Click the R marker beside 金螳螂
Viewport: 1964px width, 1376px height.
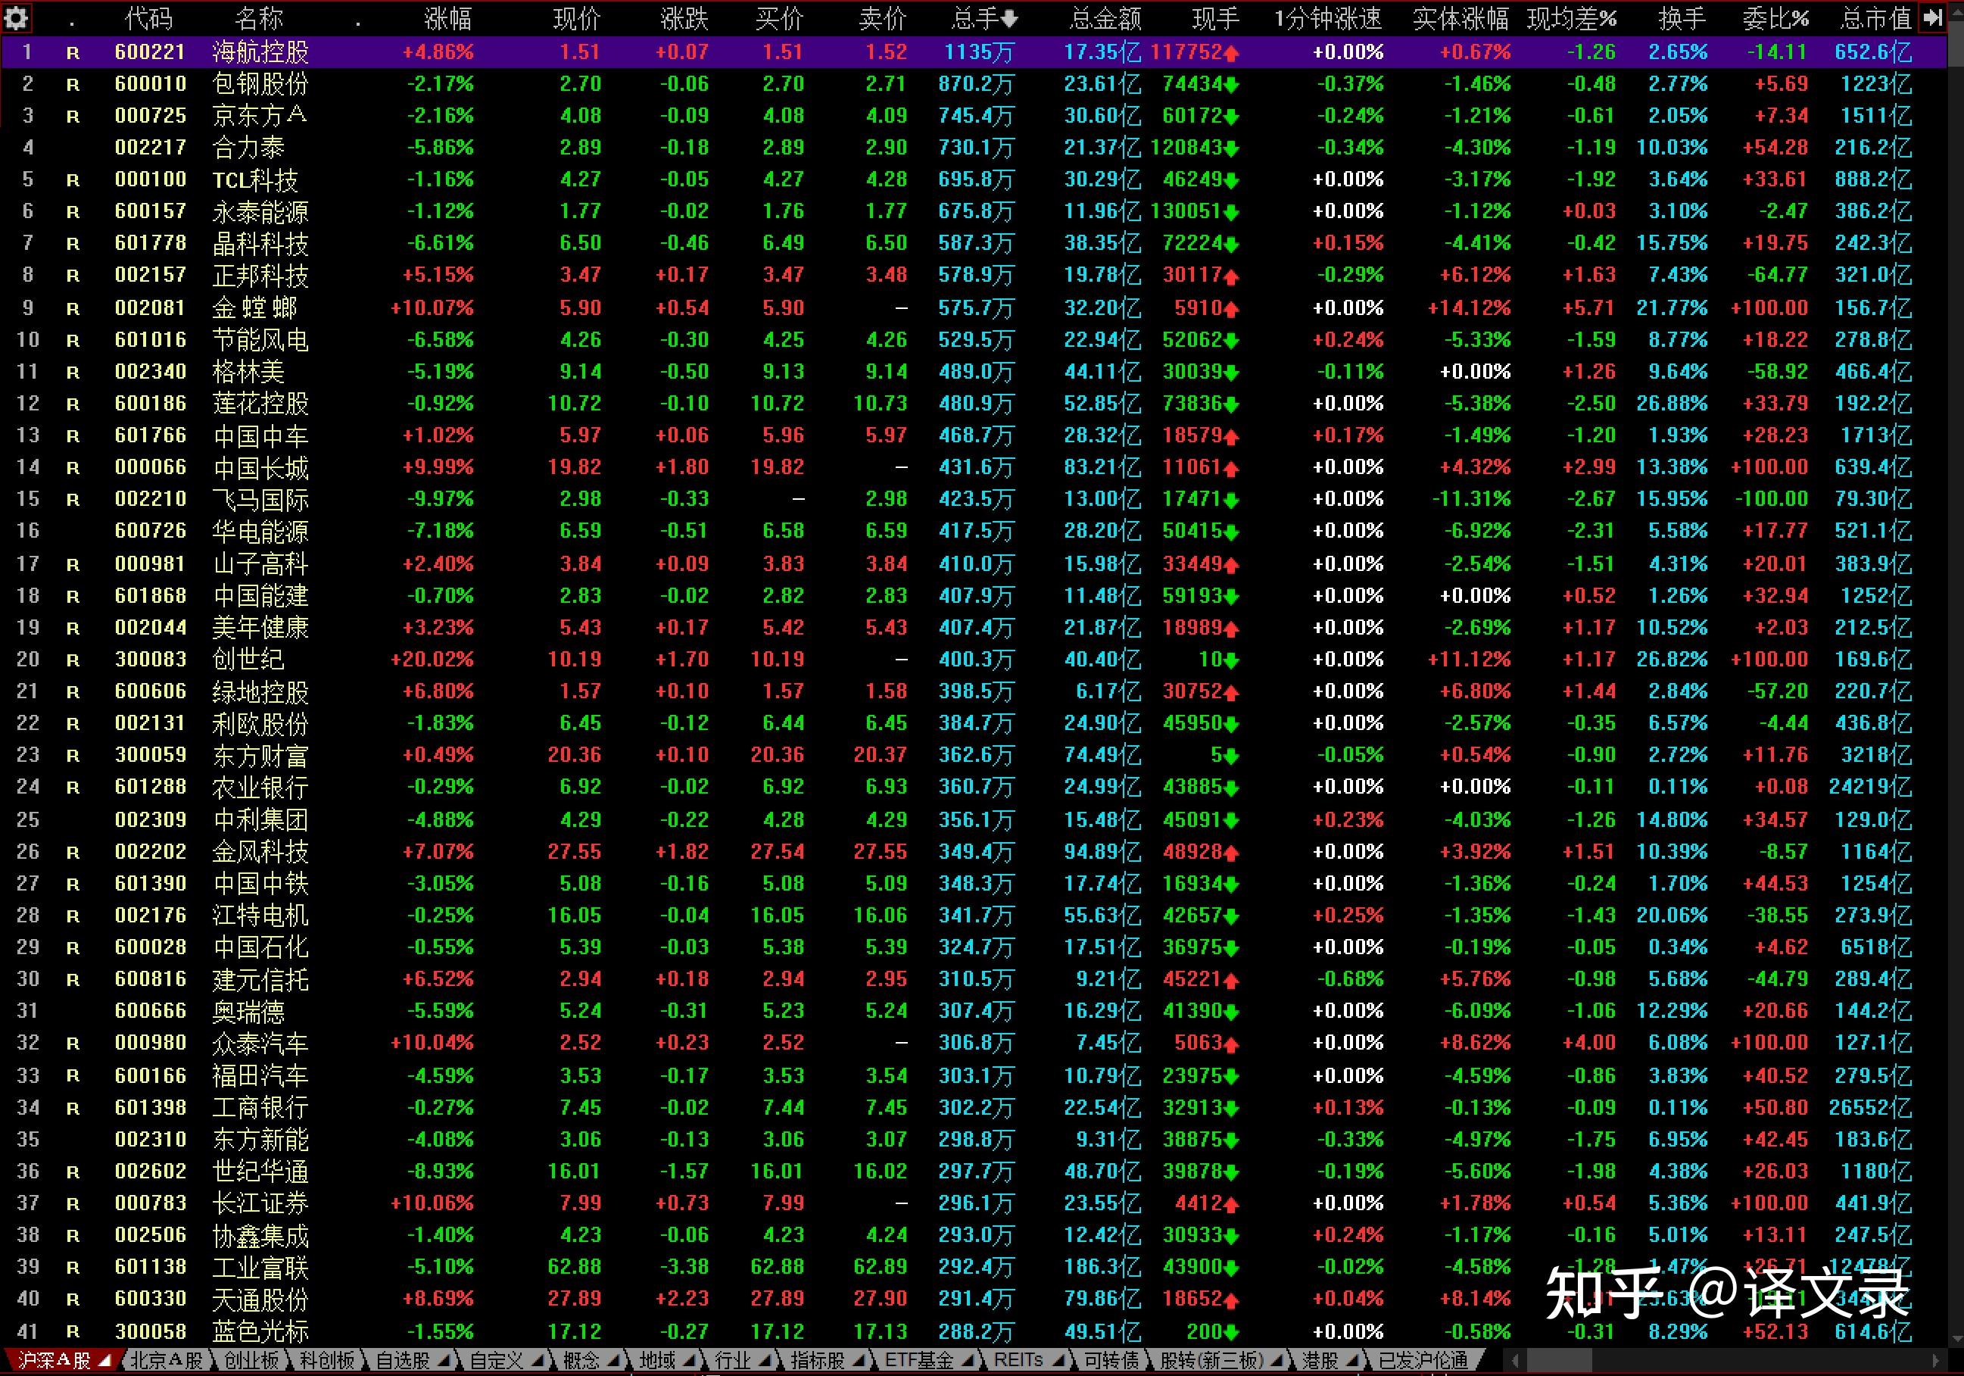pyautogui.click(x=73, y=309)
